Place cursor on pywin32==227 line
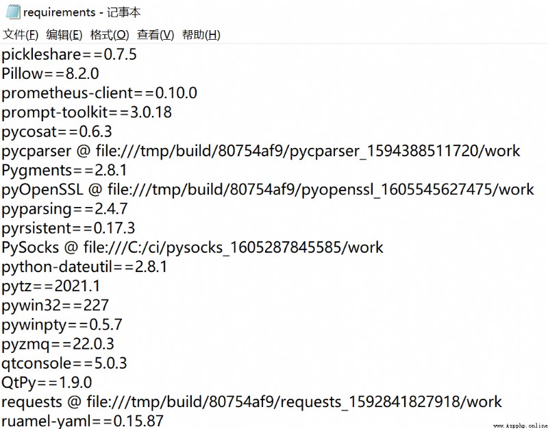The height and width of the screenshot is (429, 548). tap(55, 306)
